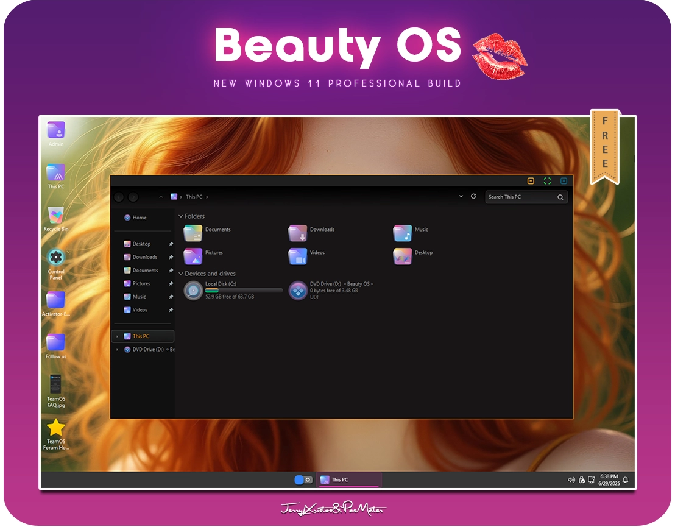Go back in File Explorer
Image resolution: width=675 pixels, height=527 pixels.
click(x=119, y=197)
